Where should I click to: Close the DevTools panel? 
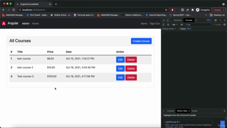click(225, 20)
